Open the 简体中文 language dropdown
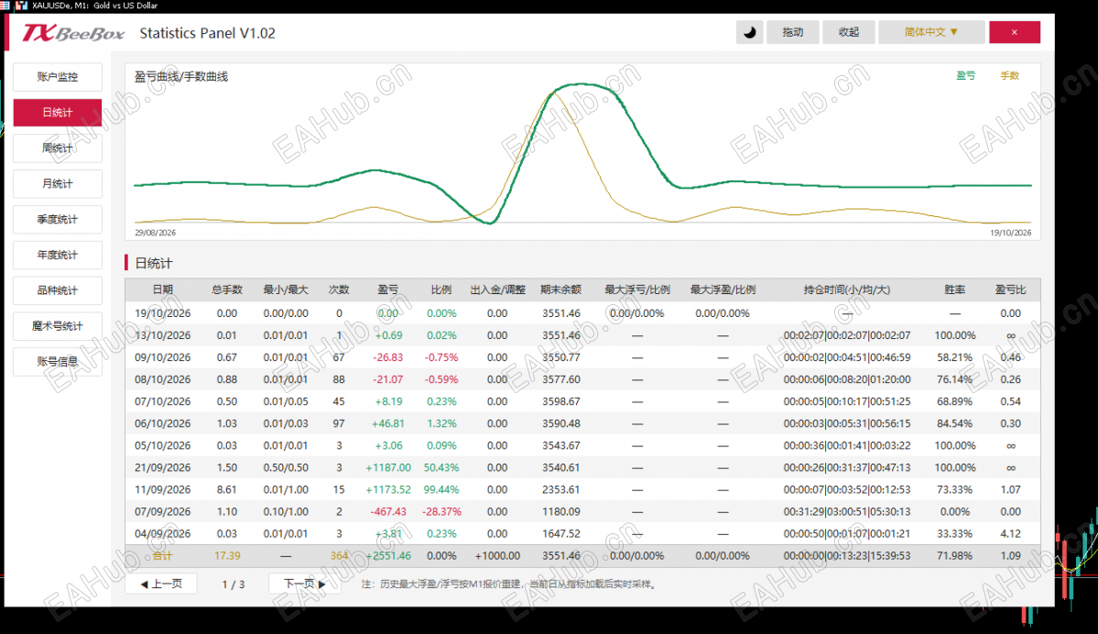 [x=930, y=32]
